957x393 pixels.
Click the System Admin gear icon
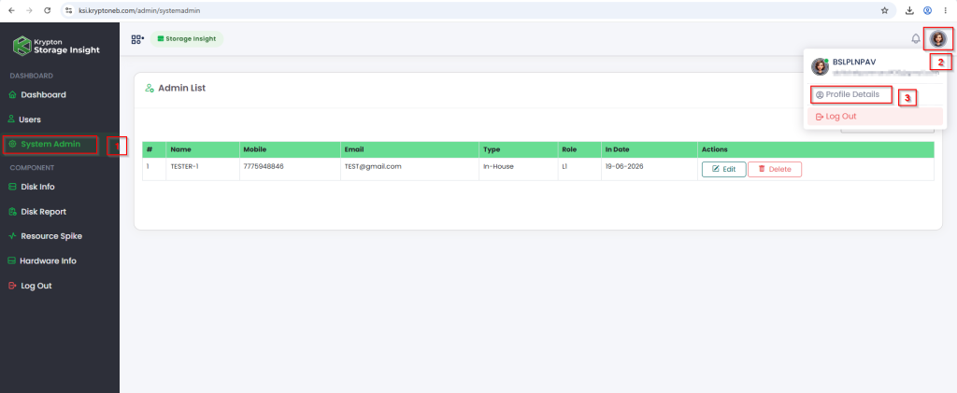point(12,145)
